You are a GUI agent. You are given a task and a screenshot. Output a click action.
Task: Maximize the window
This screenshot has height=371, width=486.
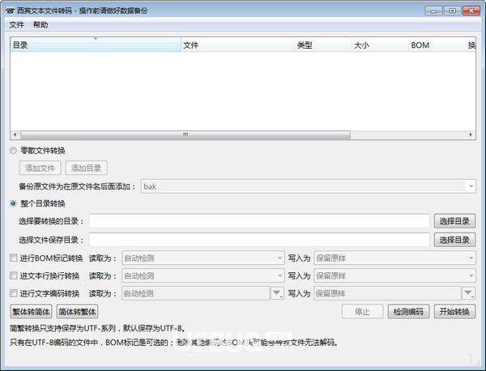tap(453, 11)
